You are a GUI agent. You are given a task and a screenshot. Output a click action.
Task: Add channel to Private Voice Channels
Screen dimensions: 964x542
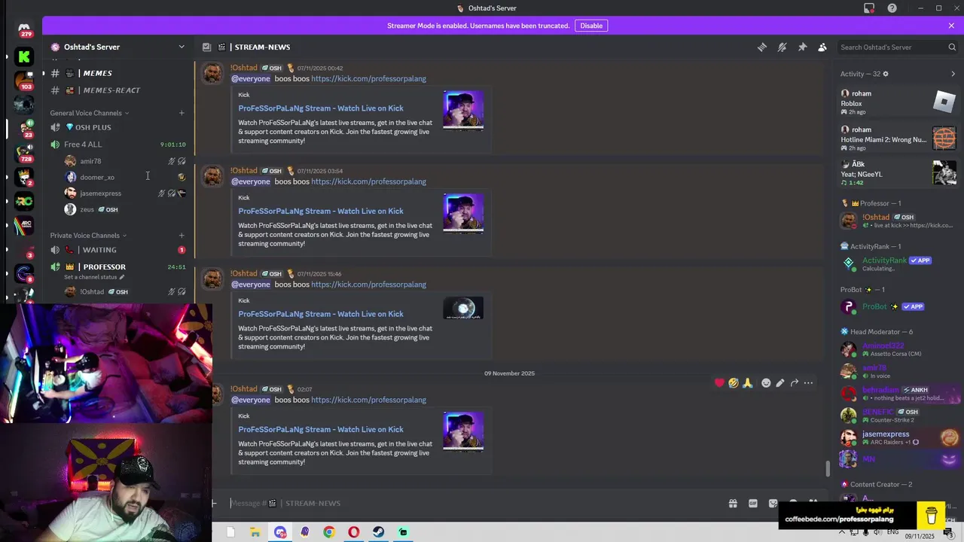[x=182, y=236]
